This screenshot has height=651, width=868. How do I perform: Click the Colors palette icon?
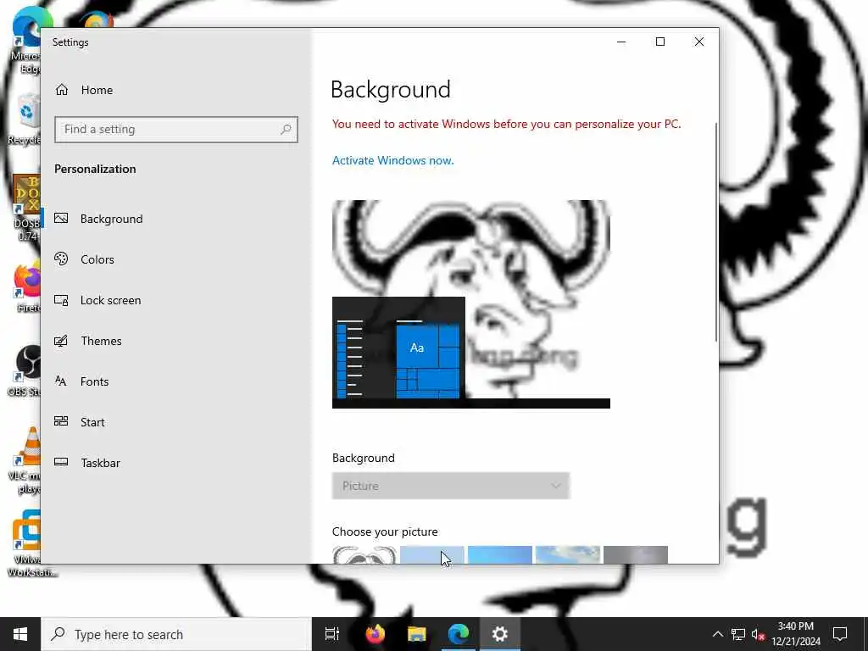61,259
